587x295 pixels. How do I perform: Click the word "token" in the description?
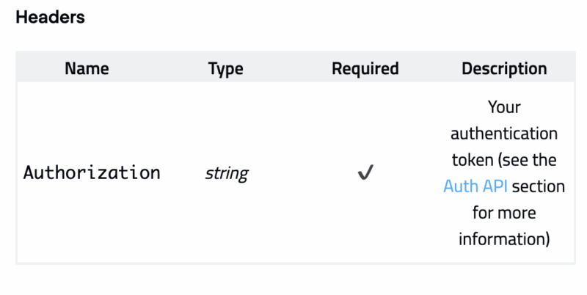tap(473, 160)
